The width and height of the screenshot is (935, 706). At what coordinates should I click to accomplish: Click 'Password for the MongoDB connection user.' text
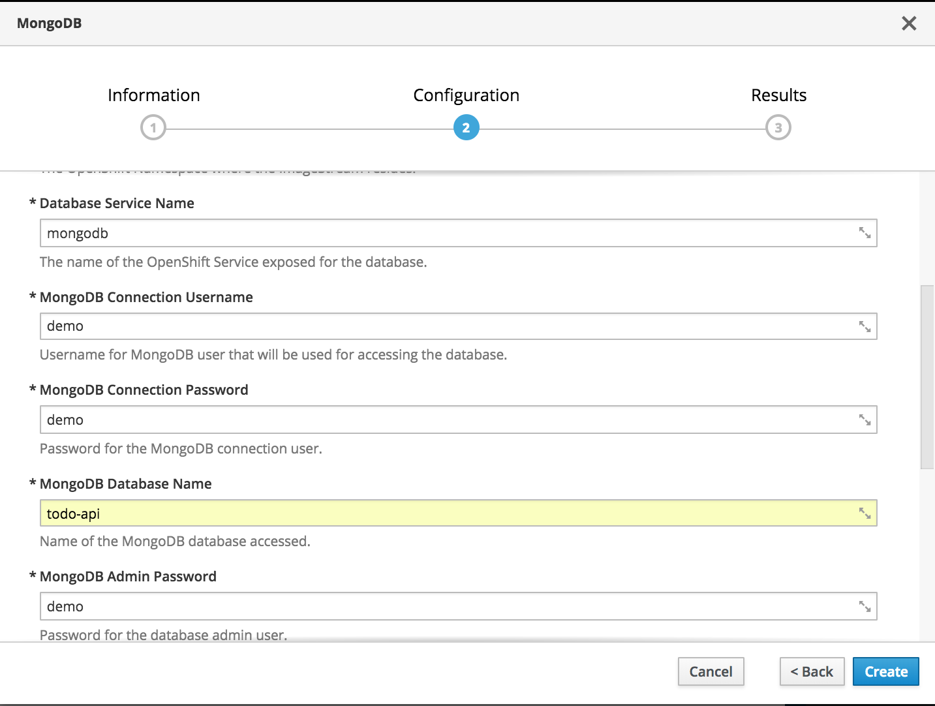[x=181, y=449]
